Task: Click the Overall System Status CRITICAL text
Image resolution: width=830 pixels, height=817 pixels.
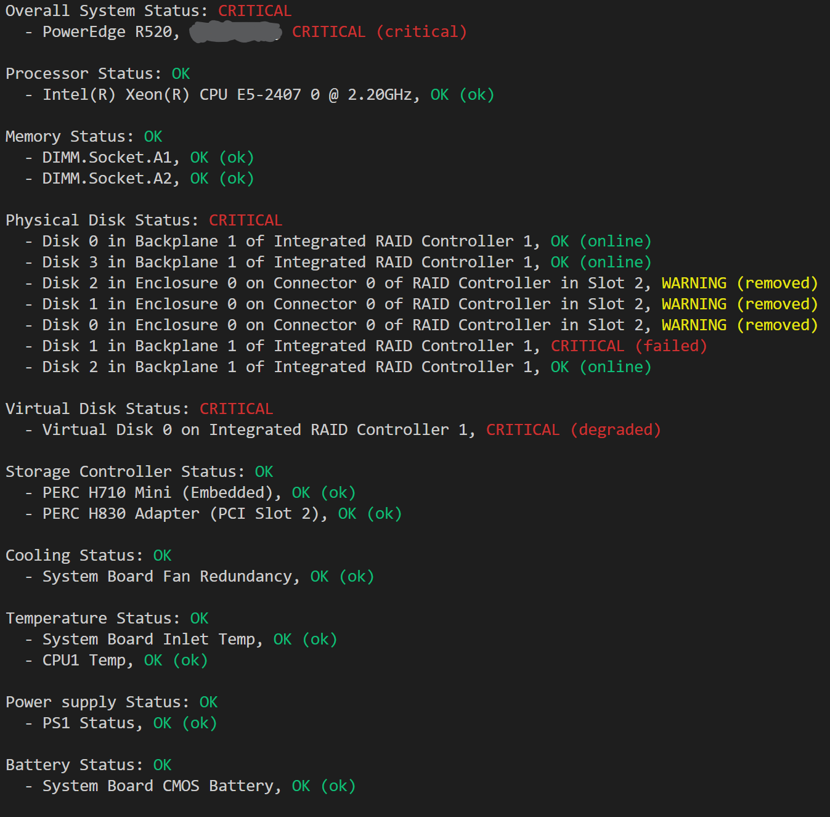Action: point(254,11)
